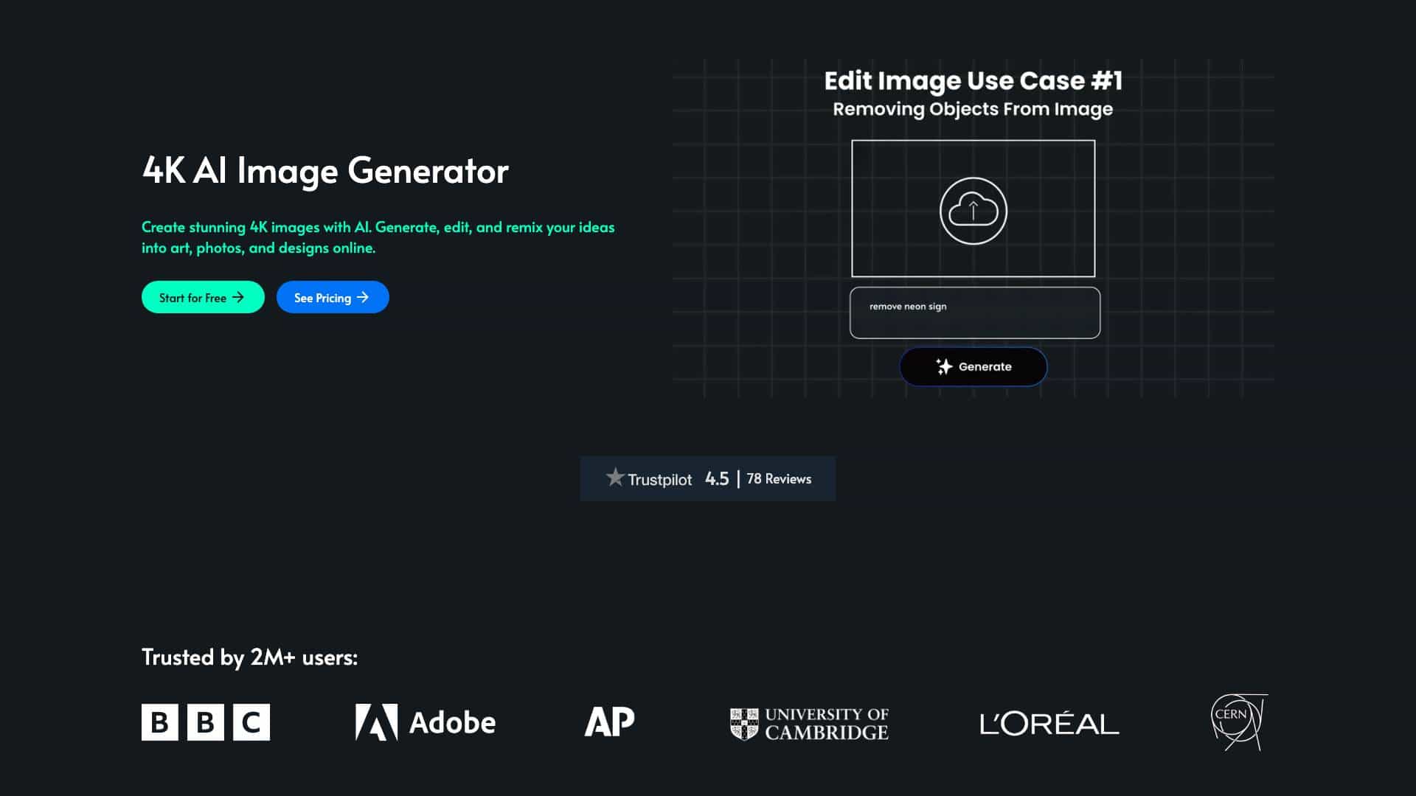Focus the 'remove neon sign' prompt field

click(975, 313)
